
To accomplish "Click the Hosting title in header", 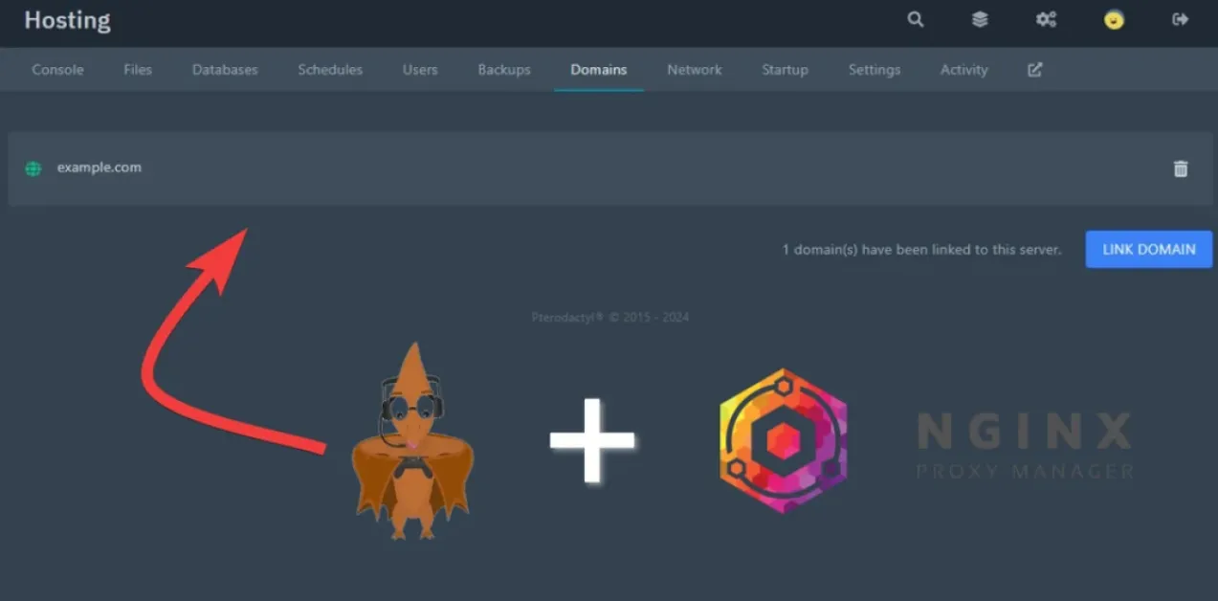I will click(x=67, y=20).
